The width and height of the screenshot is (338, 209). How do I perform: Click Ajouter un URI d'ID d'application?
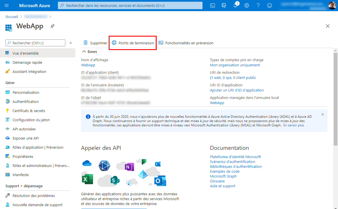237,90
